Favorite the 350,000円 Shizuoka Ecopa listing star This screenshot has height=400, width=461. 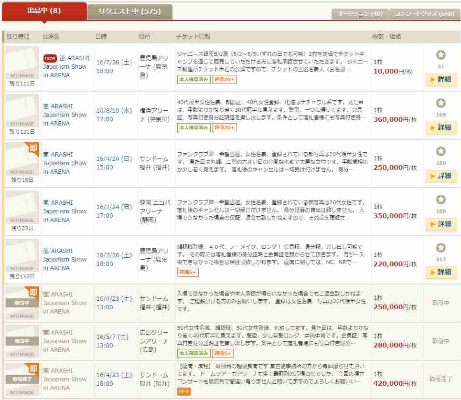click(x=440, y=200)
